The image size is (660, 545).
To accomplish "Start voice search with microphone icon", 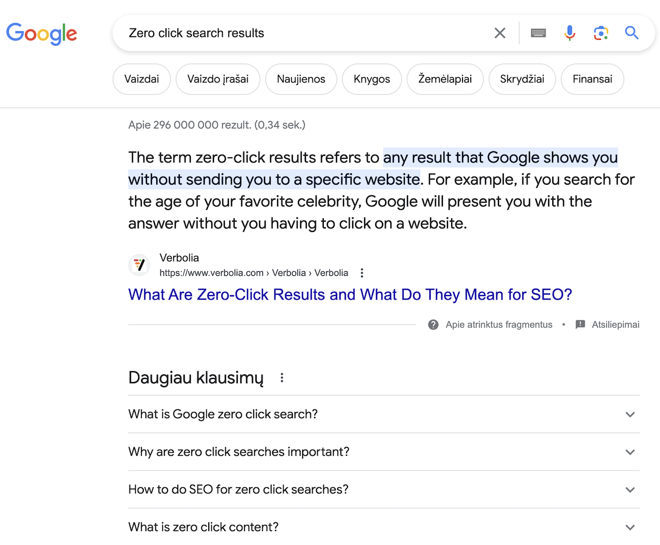I will coord(569,33).
